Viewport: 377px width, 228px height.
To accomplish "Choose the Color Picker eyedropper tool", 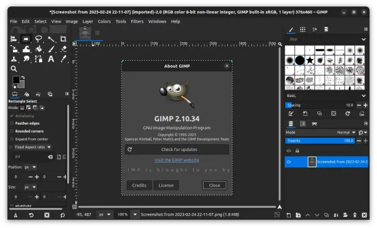I will click(x=63, y=59).
